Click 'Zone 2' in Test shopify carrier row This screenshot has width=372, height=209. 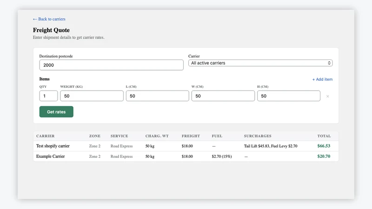tap(95, 146)
